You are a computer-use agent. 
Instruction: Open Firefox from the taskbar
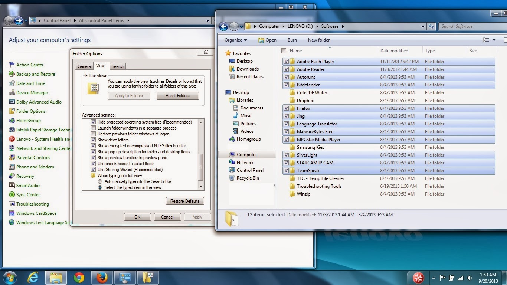[102, 277]
